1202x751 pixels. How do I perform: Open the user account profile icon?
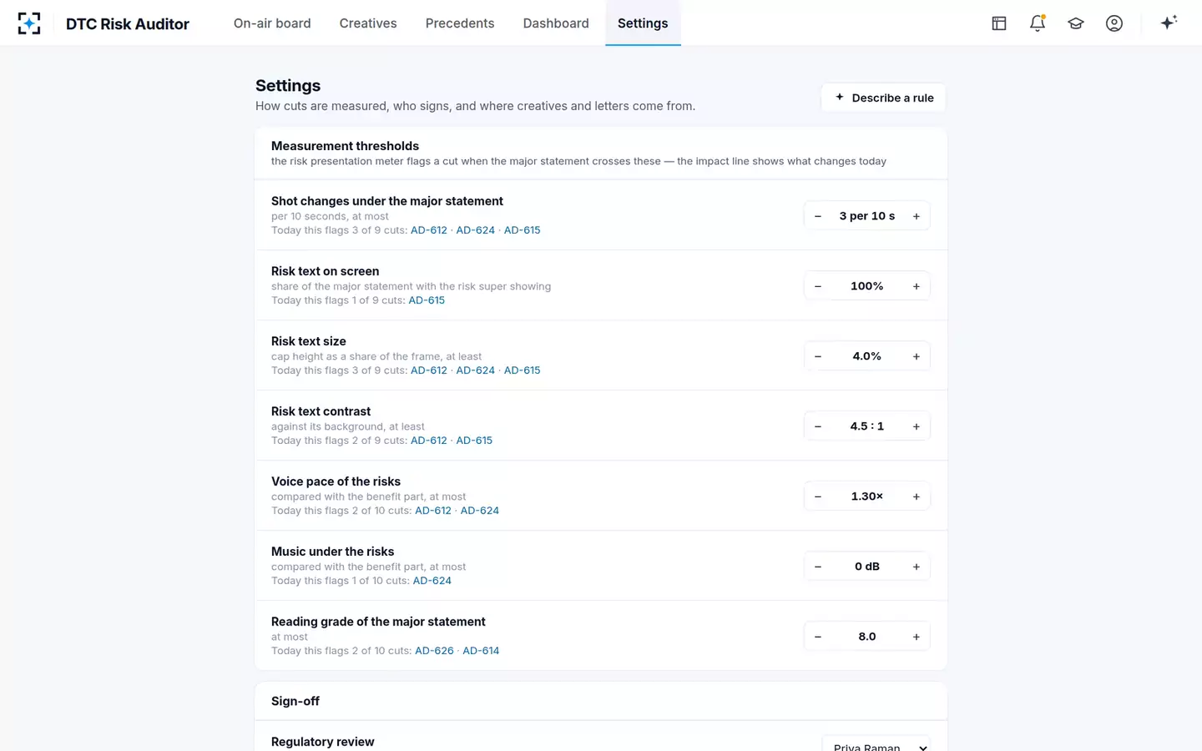[x=1114, y=23]
